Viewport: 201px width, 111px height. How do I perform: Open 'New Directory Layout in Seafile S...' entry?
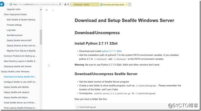coord(20,61)
